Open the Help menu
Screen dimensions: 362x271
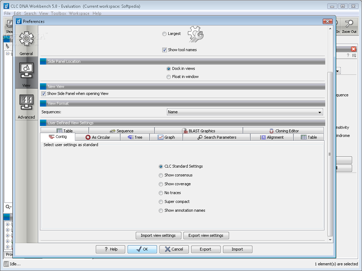coord(97,13)
